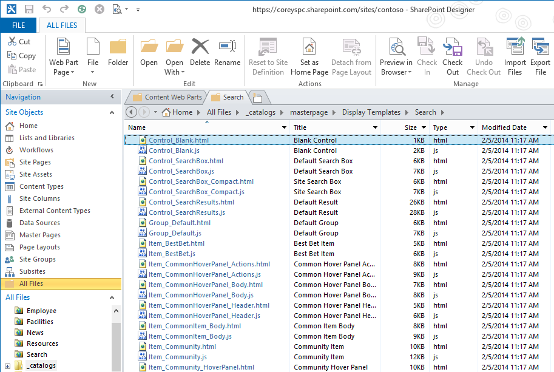Click the new tab icon beside Search tab
The width and height of the screenshot is (554, 372).
(x=257, y=97)
